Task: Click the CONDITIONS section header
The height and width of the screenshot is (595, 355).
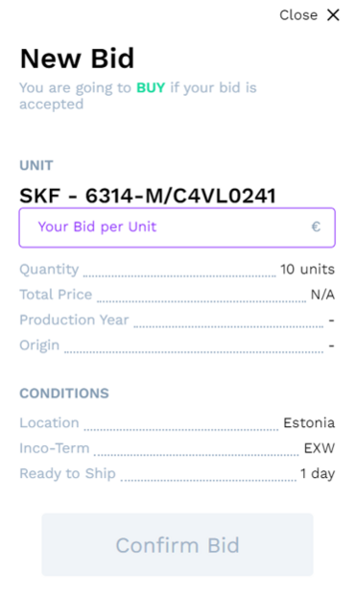Action: tap(64, 393)
